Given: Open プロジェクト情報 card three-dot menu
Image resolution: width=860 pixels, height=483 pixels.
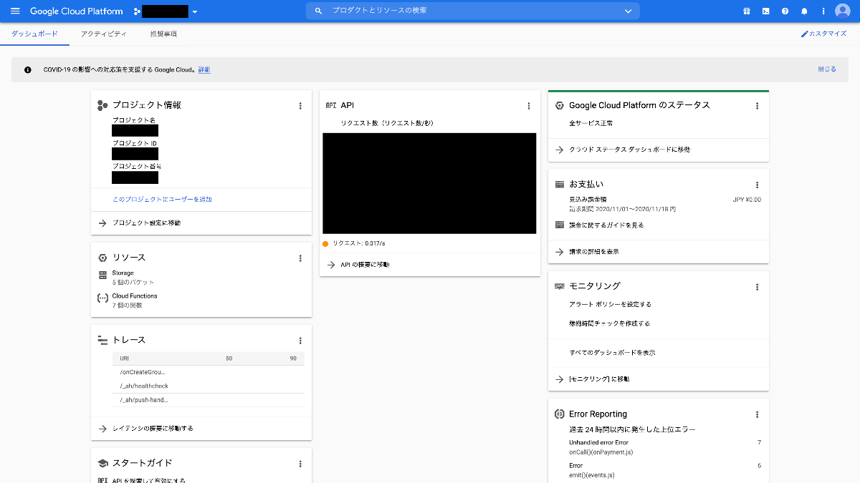Looking at the screenshot, I should 300,106.
